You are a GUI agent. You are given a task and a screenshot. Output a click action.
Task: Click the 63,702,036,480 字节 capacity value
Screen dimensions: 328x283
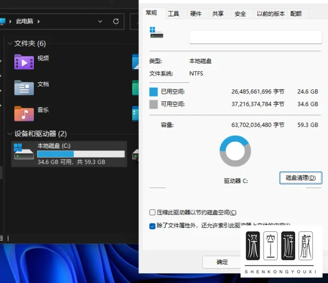click(x=257, y=125)
